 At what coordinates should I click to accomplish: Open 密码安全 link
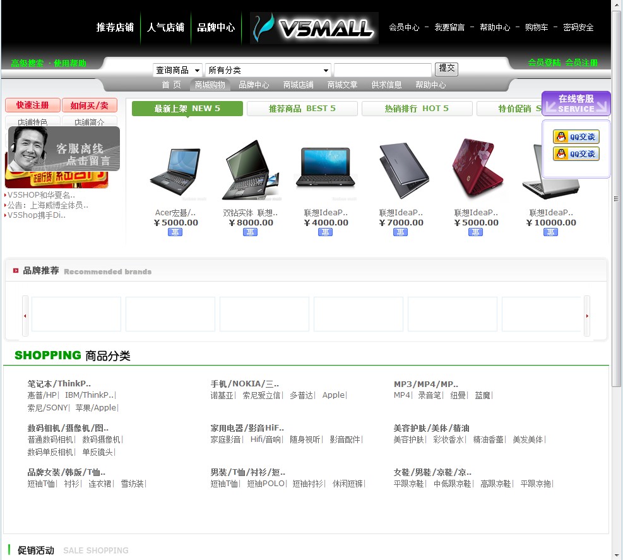pyautogui.click(x=578, y=27)
